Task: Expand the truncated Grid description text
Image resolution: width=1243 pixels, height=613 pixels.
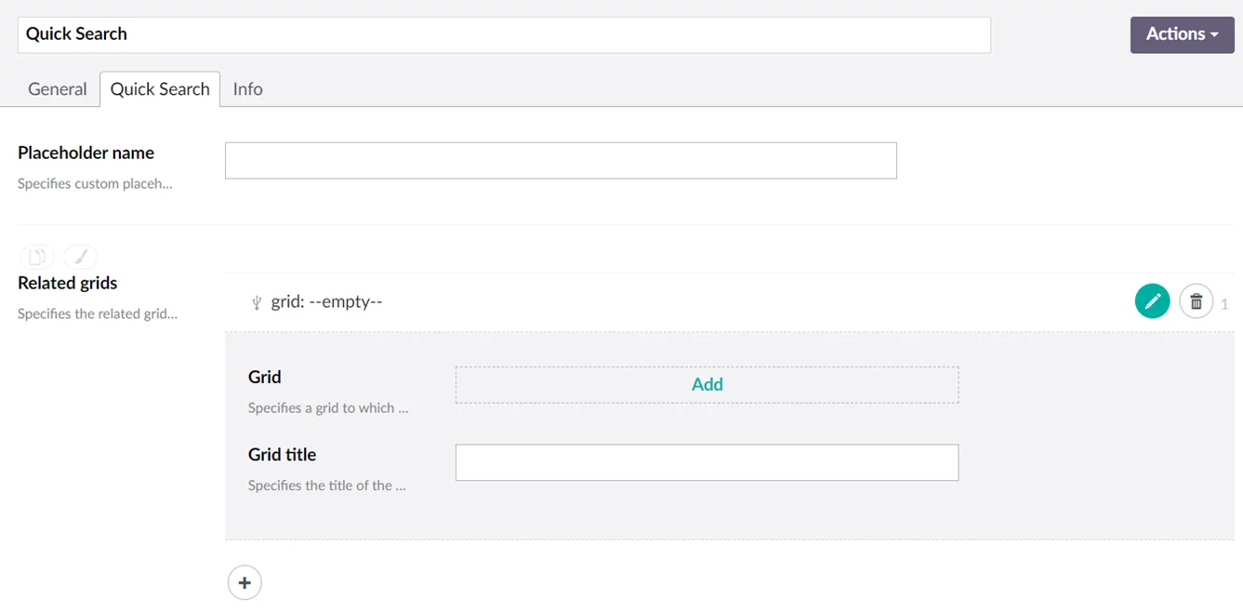Action: click(327, 408)
